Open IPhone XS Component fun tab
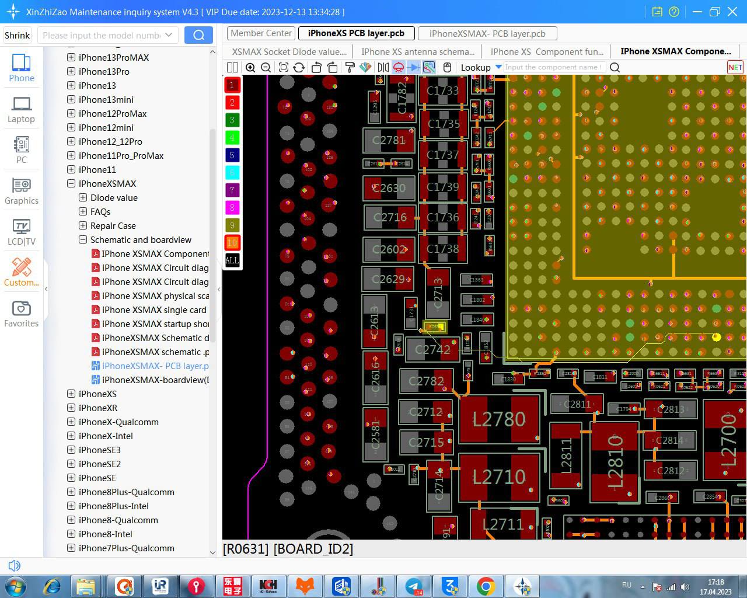The height and width of the screenshot is (598, 747). 547,51
